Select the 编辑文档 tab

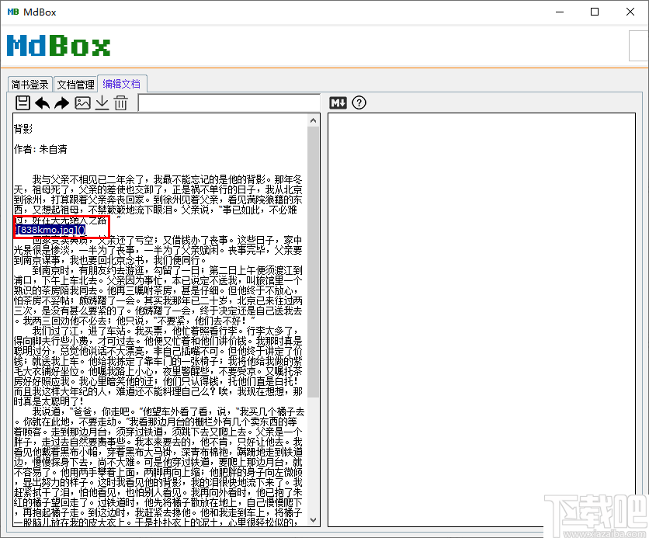(x=122, y=84)
